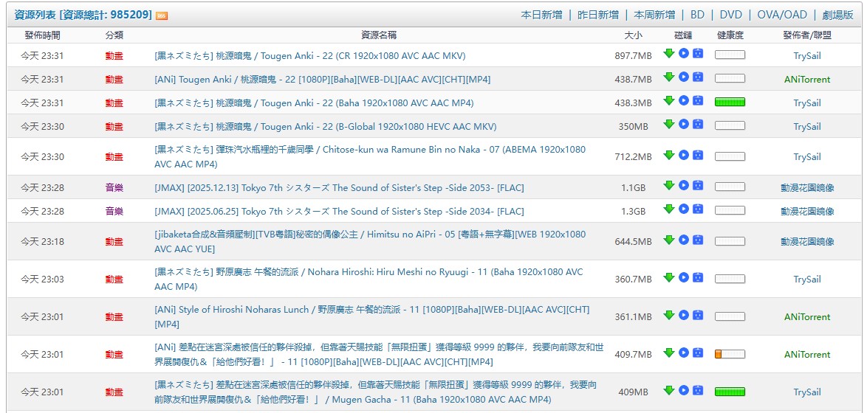Open OVA/OAD listing in the top navigation
Viewport: 867px width, 413px height.
point(782,15)
